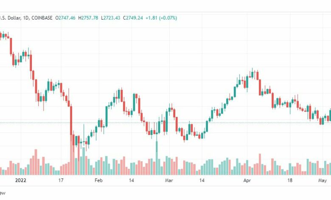This screenshot has width=331, height=200.
Task: Click the open value O2747.46
Action: [65, 18]
